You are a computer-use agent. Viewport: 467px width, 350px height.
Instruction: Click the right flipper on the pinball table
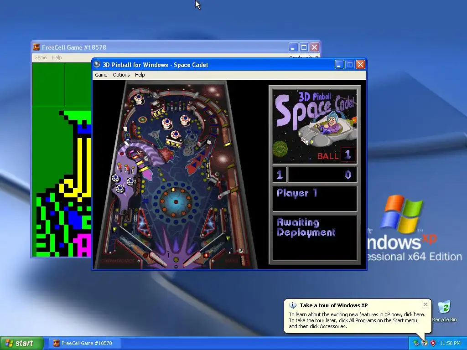[191, 258]
